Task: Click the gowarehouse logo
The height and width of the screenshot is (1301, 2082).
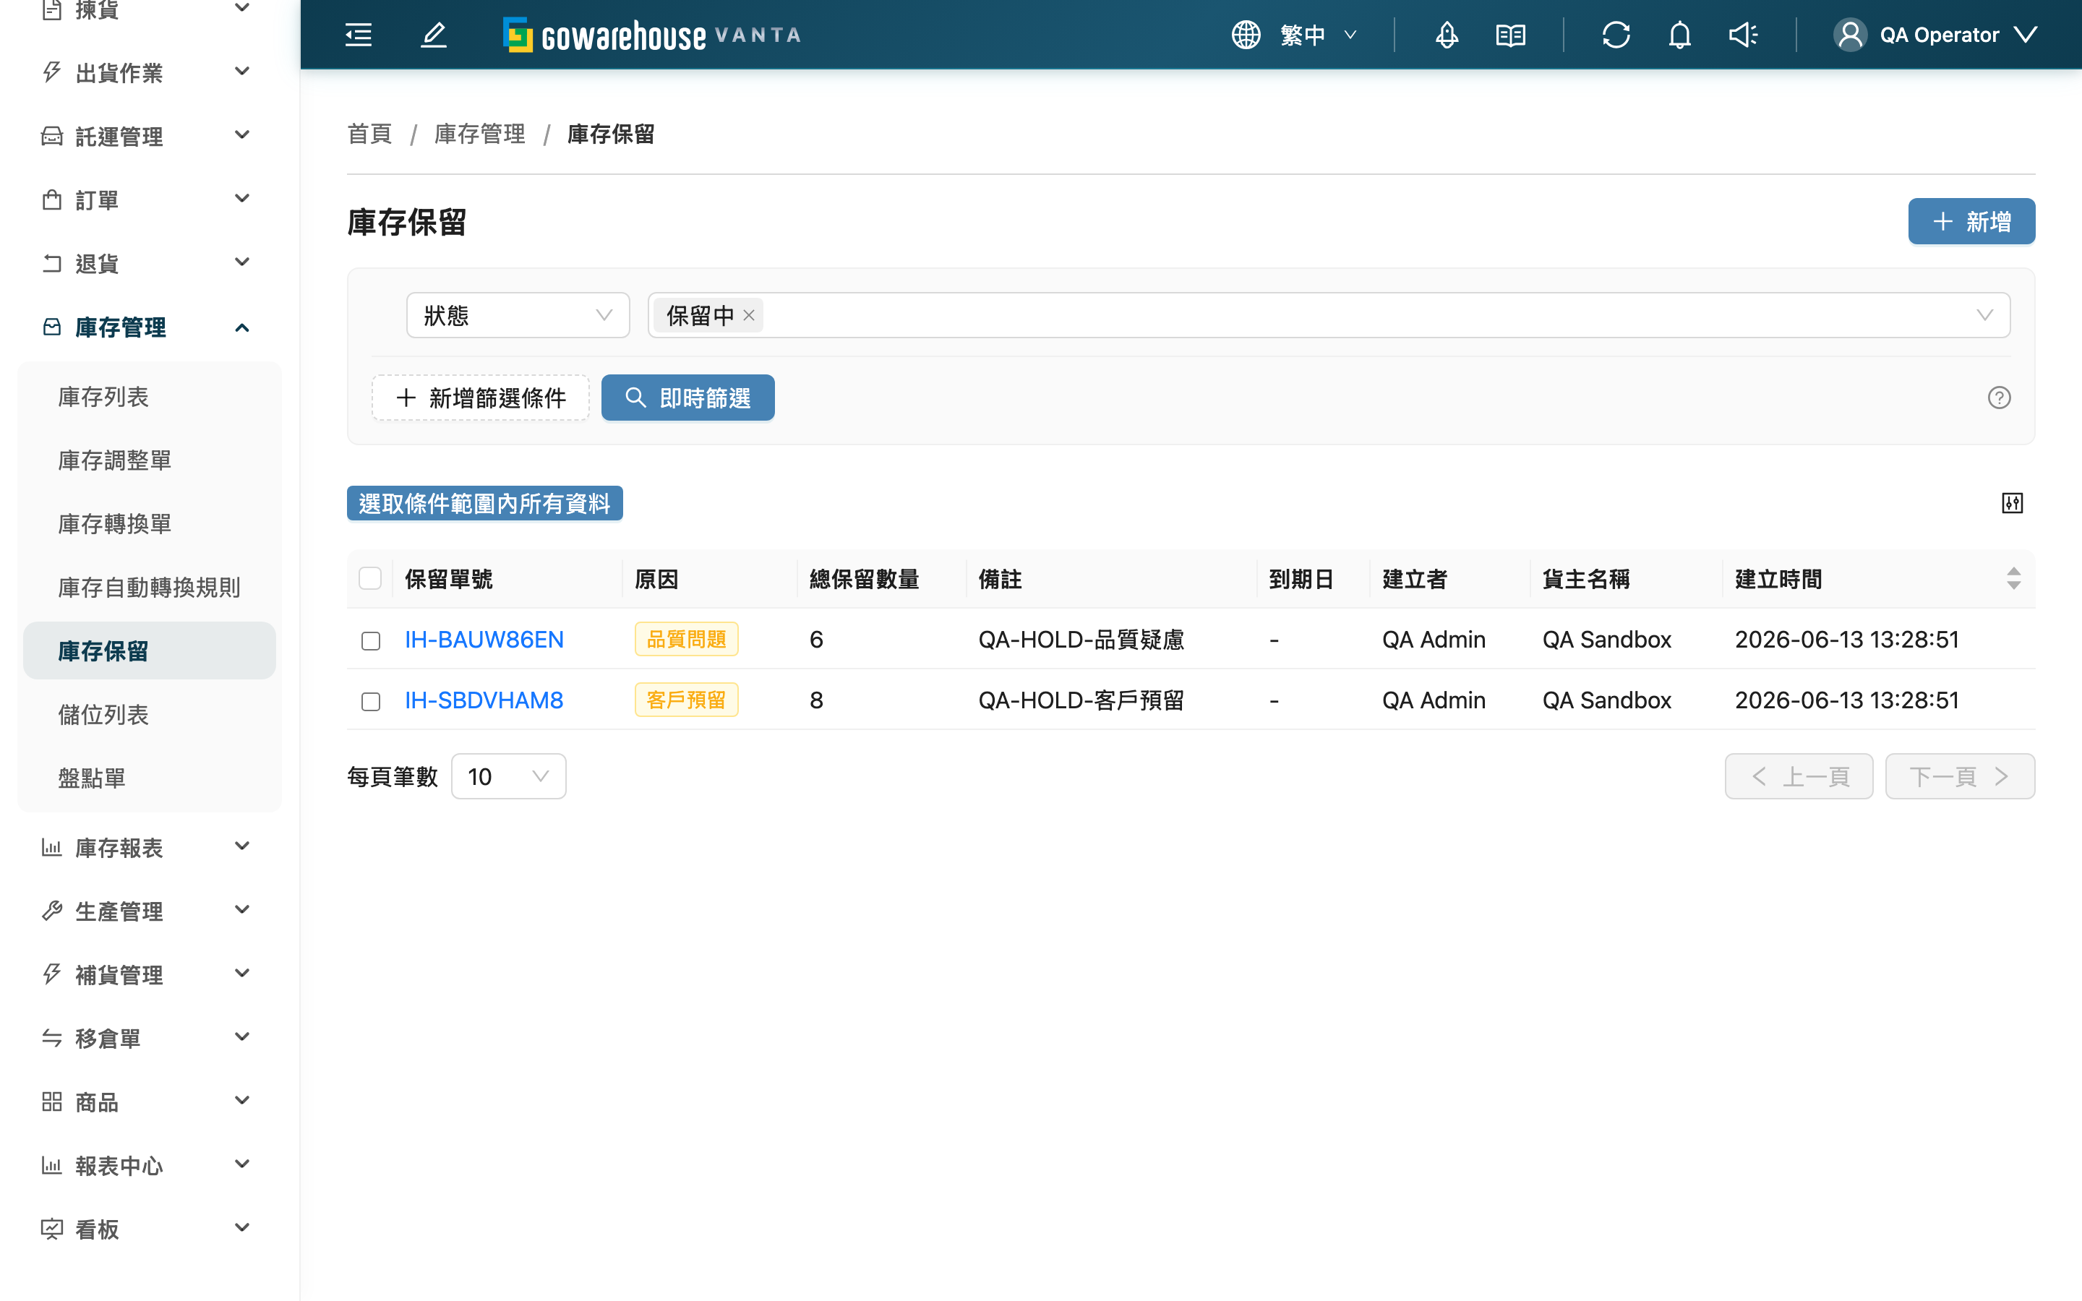Action: (652, 35)
